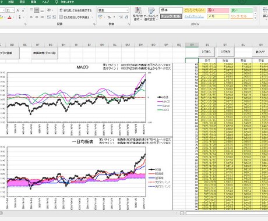Click MACD legend entry in top chart

164,102
